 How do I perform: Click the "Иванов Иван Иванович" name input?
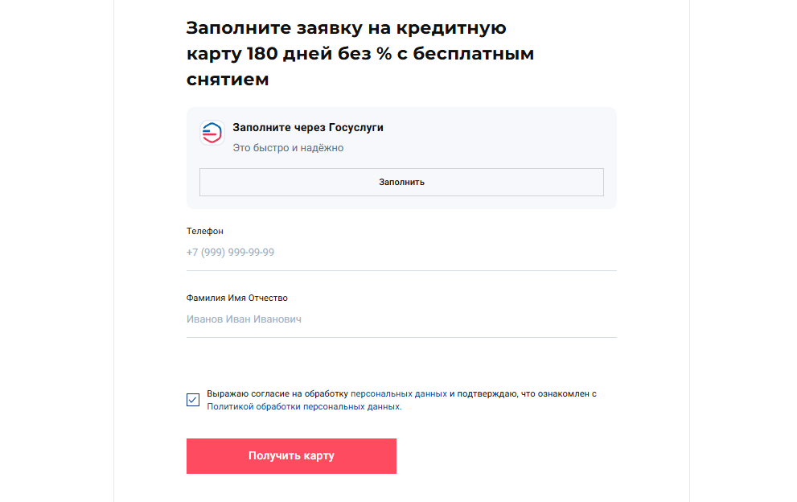coord(401,319)
